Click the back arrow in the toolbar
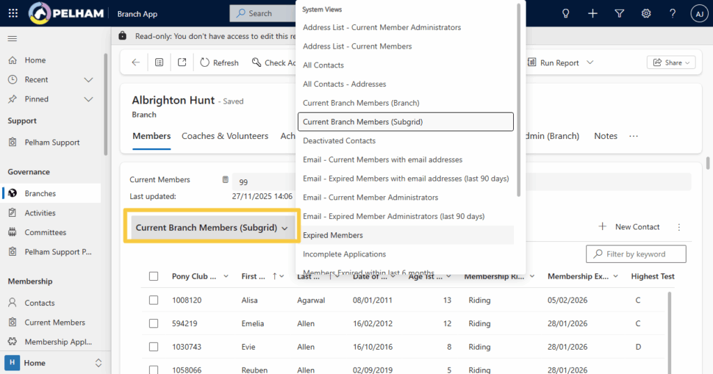This screenshot has height=374, width=713. click(136, 63)
